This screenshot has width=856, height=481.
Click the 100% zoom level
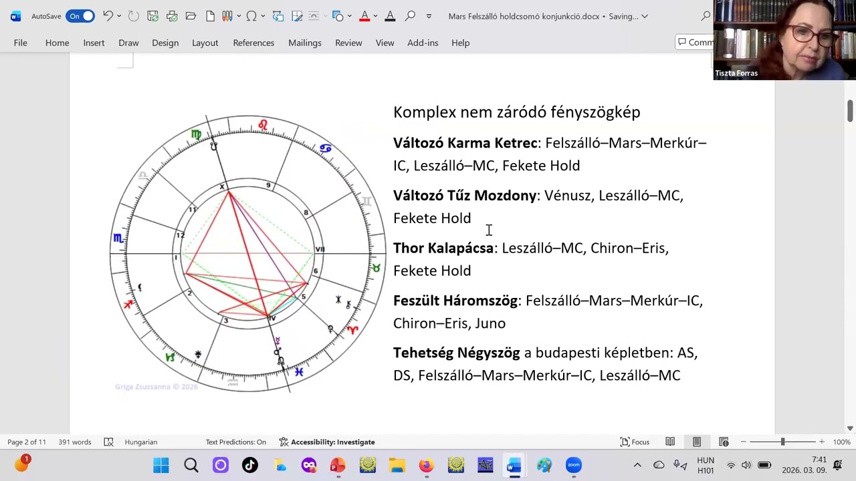pyautogui.click(x=841, y=442)
